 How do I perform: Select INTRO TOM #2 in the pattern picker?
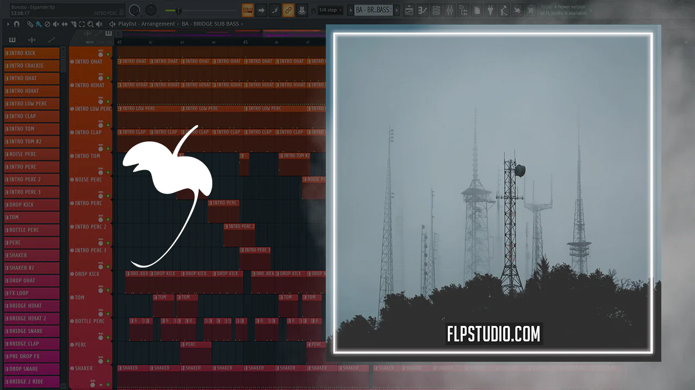(31, 141)
